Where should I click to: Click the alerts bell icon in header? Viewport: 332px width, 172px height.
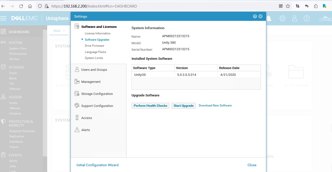tap(269, 18)
